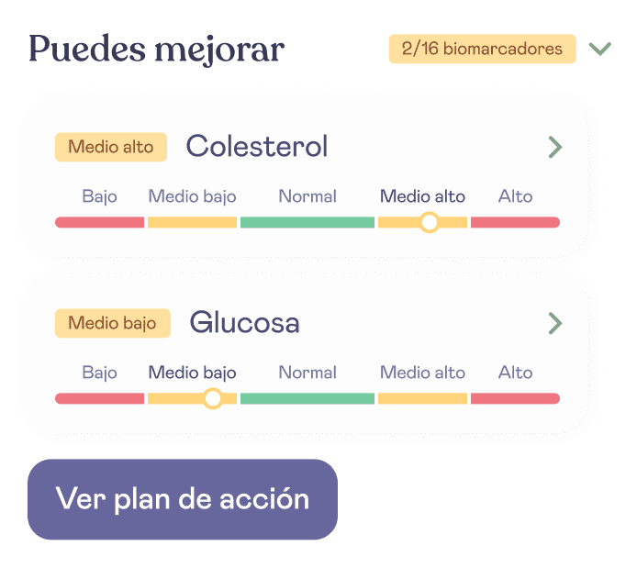Click the Glucosa slider marker
637x568 pixels.
coord(212,398)
